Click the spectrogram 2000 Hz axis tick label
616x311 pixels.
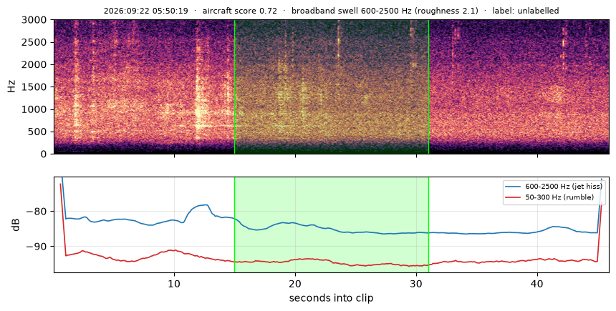click(36, 65)
